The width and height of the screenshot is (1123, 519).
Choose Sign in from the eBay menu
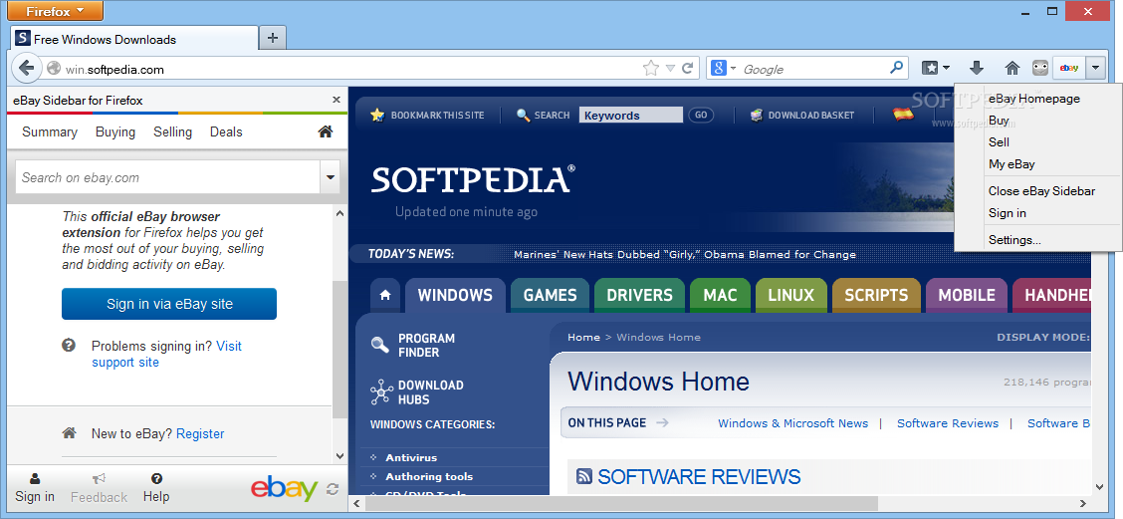pos(1007,213)
